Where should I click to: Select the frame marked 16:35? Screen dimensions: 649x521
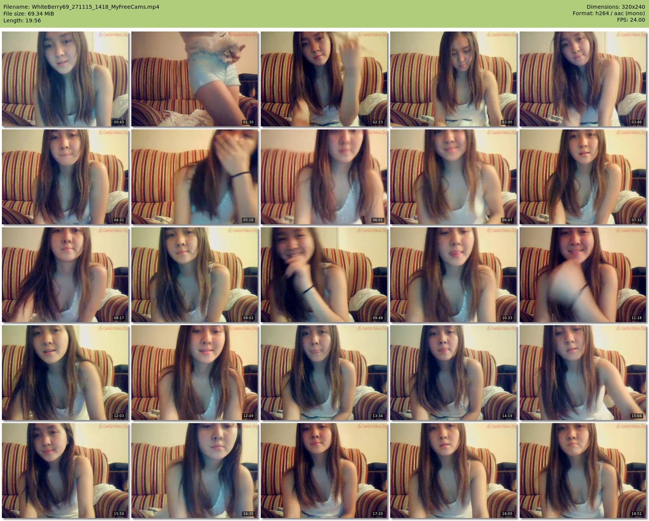coord(195,471)
